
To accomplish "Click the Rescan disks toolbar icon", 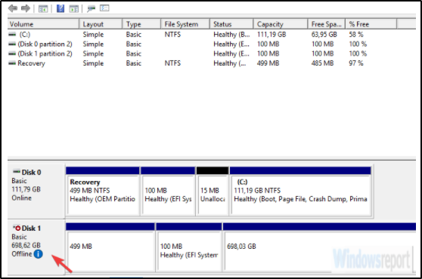I will 91,8.
